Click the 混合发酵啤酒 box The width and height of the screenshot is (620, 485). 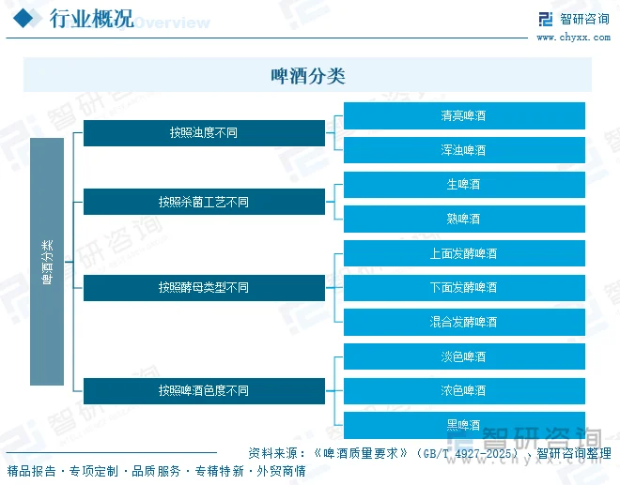(464, 322)
